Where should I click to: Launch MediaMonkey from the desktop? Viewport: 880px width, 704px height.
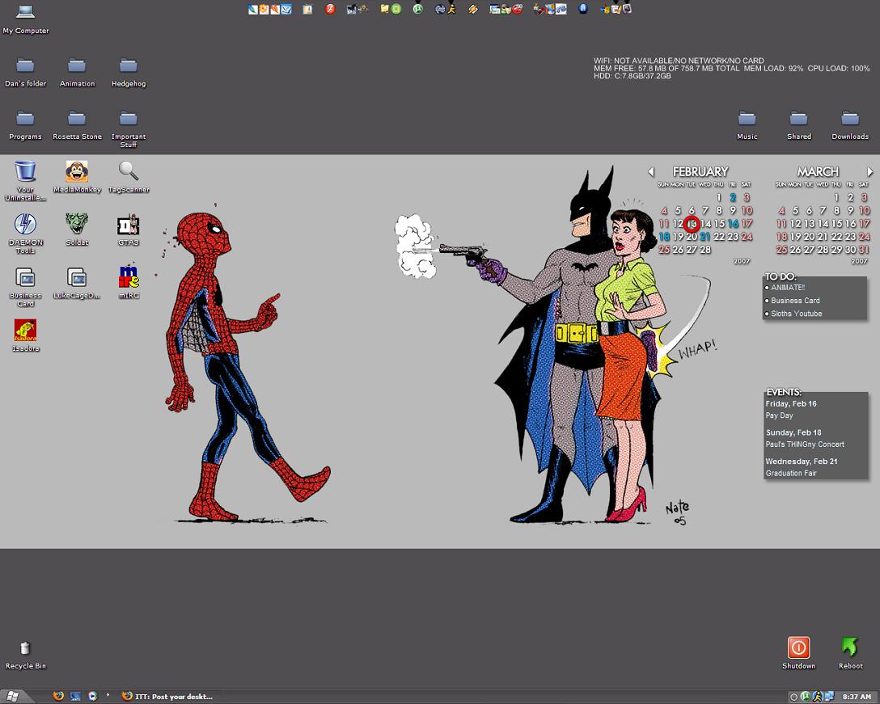pyautogui.click(x=77, y=177)
